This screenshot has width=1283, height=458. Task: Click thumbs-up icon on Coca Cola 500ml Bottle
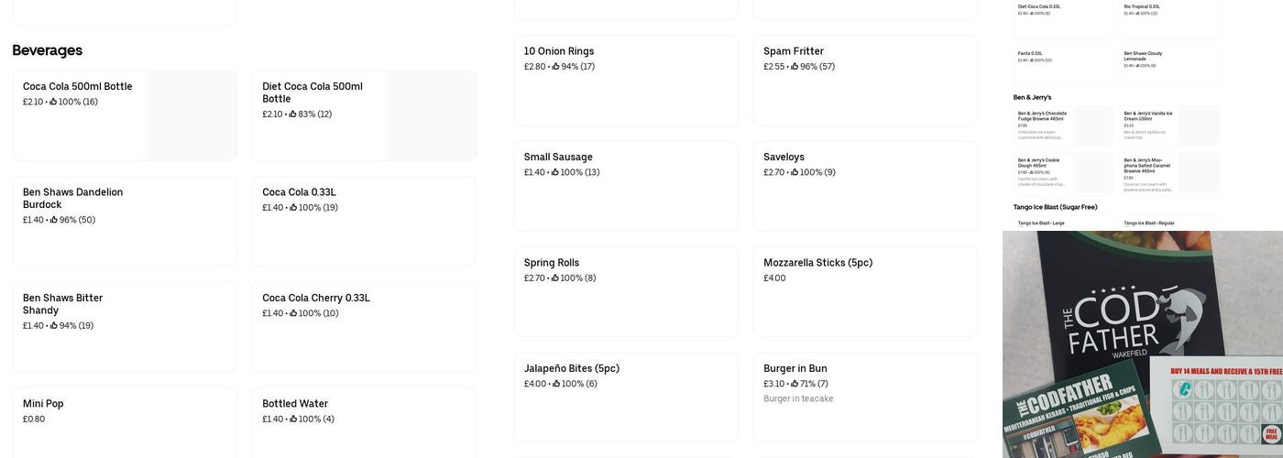click(x=53, y=102)
